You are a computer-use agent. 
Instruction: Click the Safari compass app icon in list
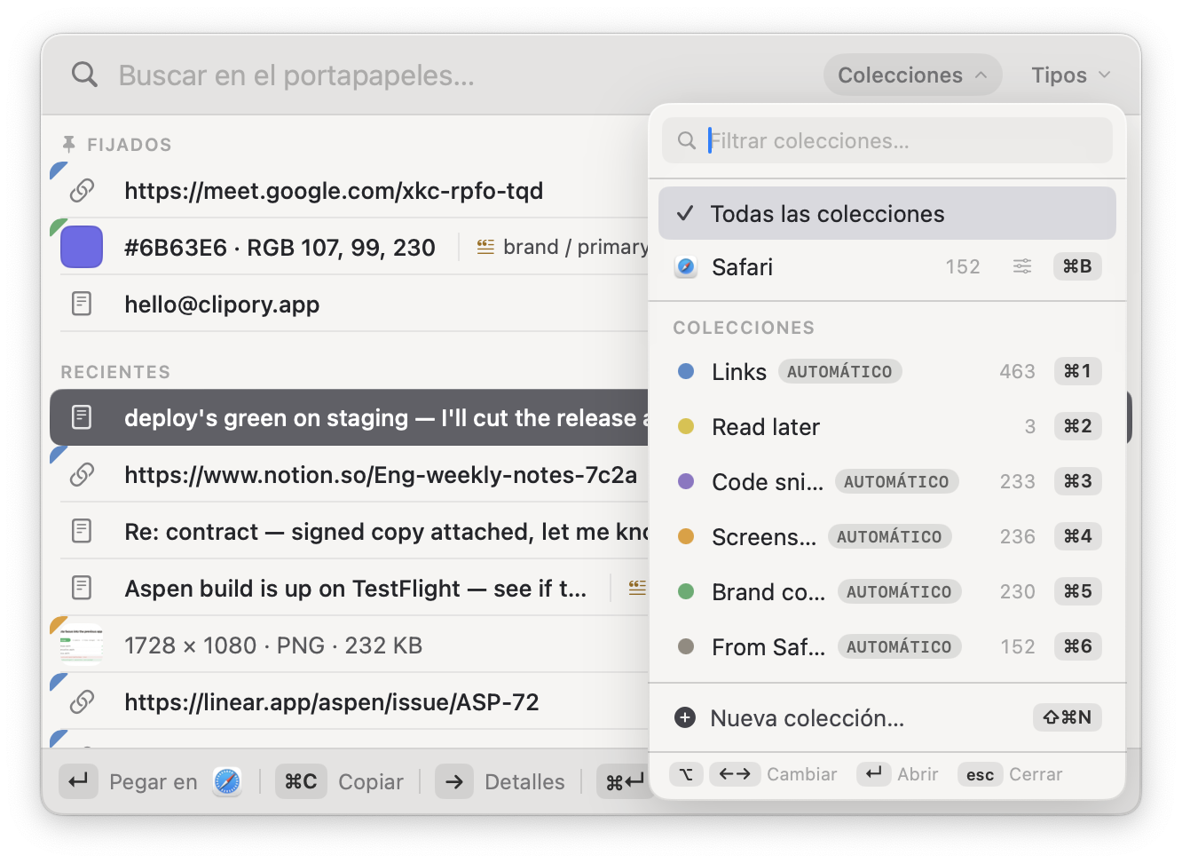click(686, 266)
